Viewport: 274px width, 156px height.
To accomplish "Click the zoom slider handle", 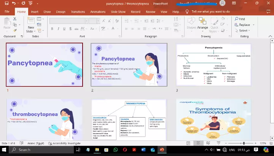I will tap(244, 143).
